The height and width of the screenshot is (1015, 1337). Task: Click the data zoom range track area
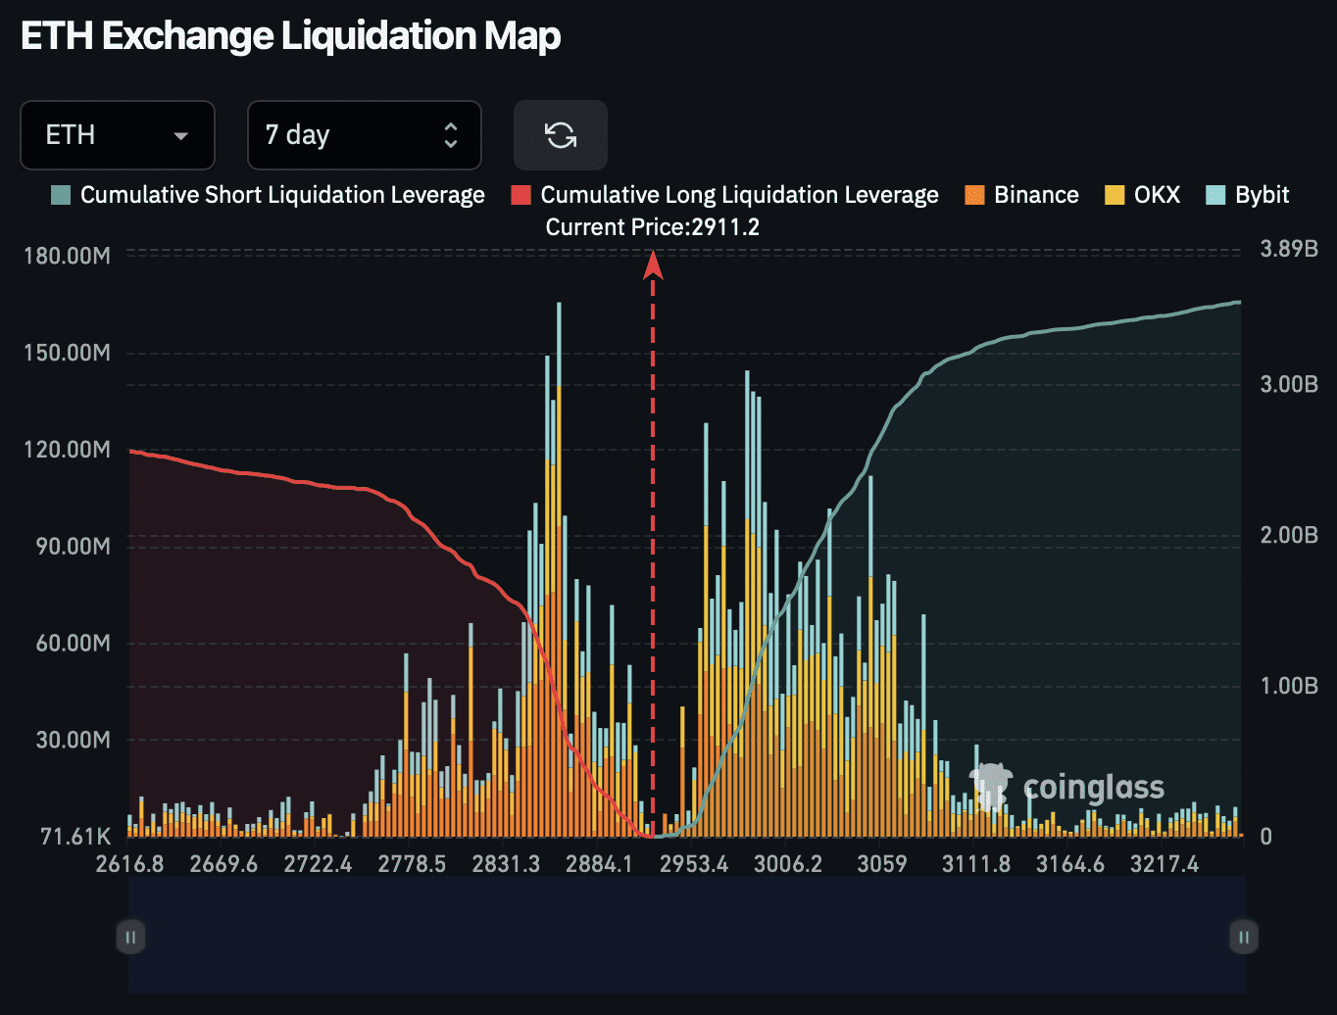click(686, 937)
